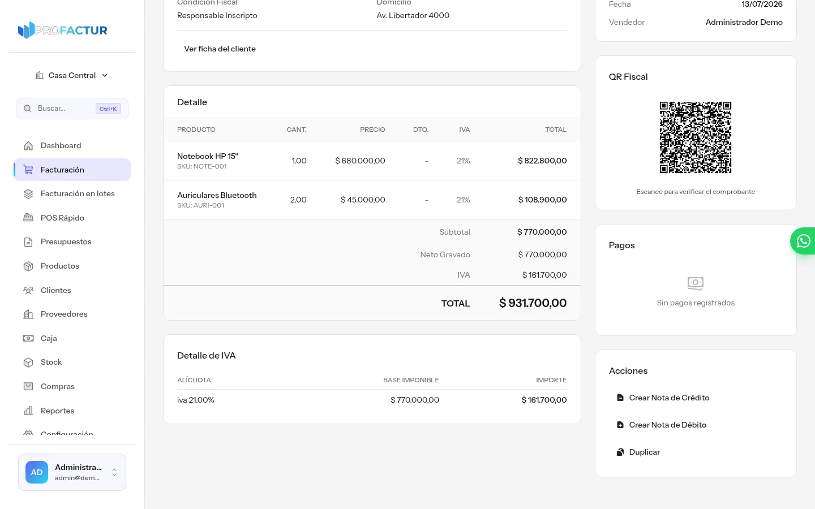The image size is (815, 509).
Task: Open the WhatsApp chat bubble
Action: pos(803,241)
